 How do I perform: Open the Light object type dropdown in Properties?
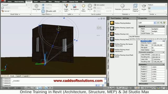(x=147, y=23)
